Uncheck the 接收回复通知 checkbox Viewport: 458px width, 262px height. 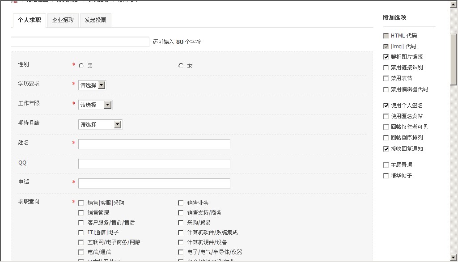click(386, 149)
